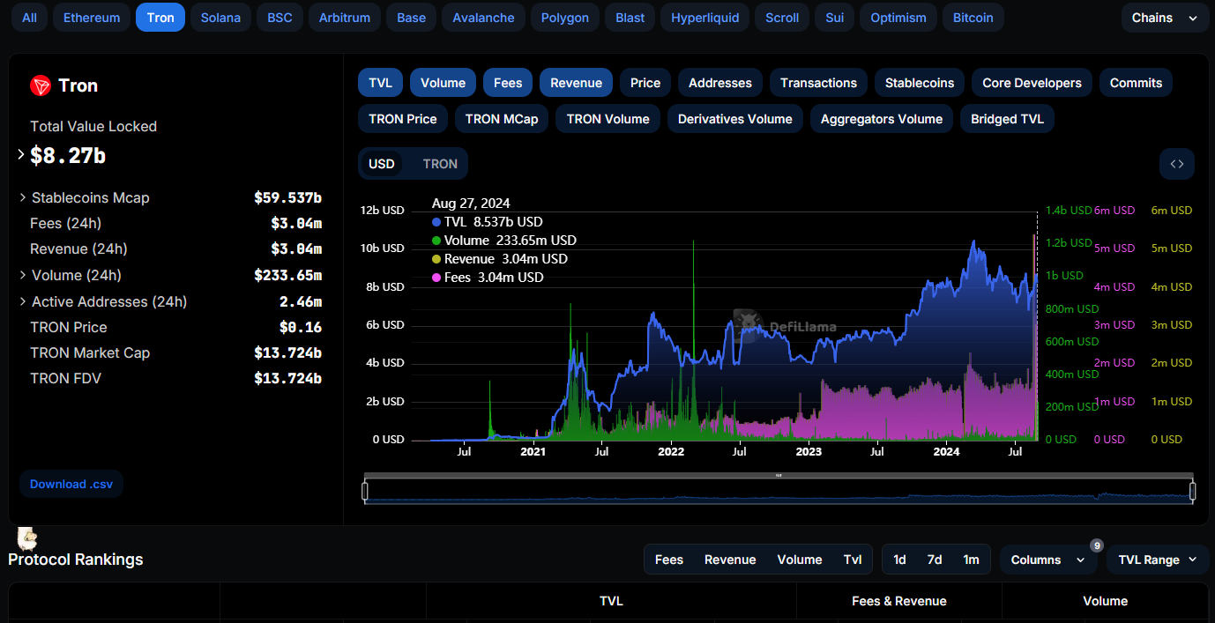Enable the TRON Price chart metric

403,119
